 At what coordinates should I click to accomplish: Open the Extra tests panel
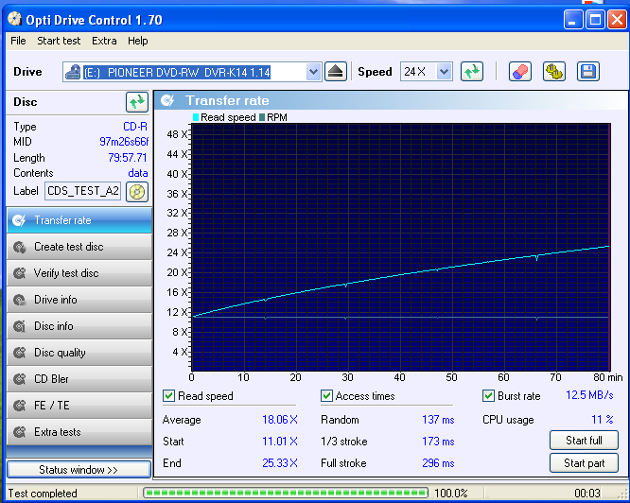pyautogui.click(x=79, y=432)
